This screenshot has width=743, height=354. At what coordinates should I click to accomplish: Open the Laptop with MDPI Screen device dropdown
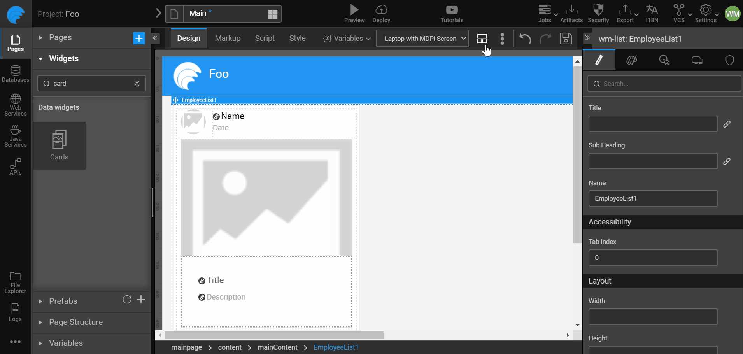(x=422, y=39)
